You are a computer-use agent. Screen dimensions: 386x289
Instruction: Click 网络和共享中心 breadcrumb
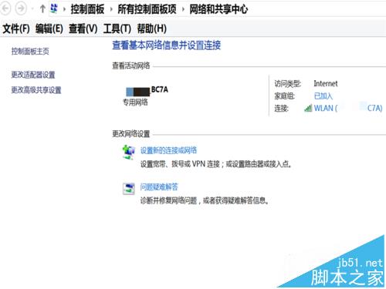click(218, 9)
